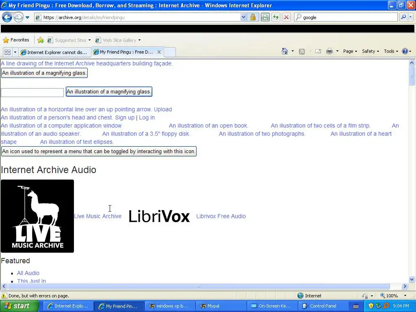Click the All Audio link
The width and height of the screenshot is (416, 312).
point(28,273)
